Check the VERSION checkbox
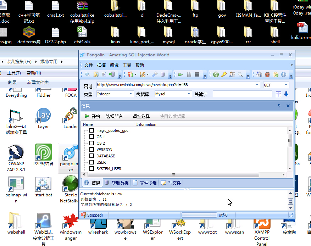The image size is (311, 246). 91,150
